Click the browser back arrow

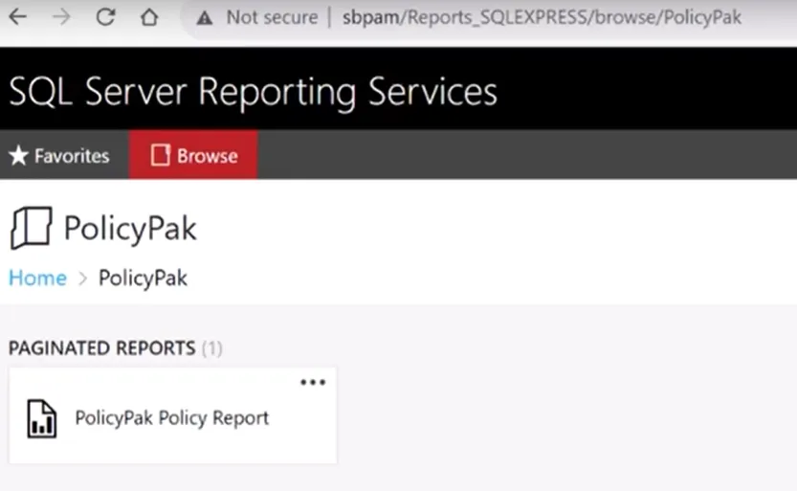click(17, 17)
